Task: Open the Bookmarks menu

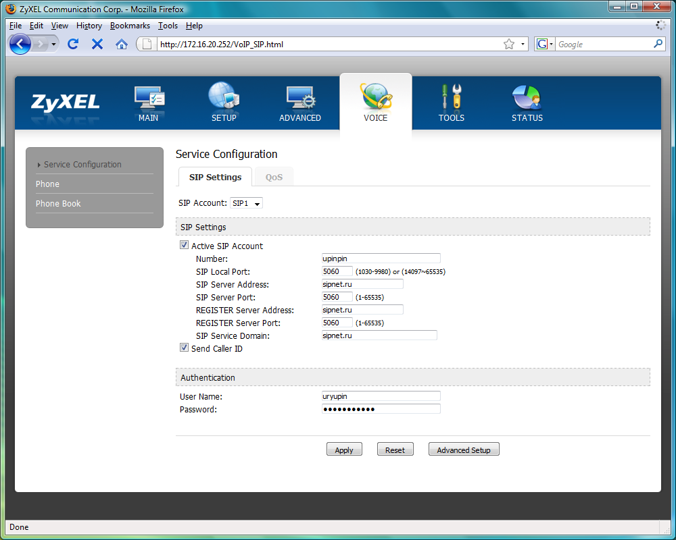Action: pos(130,26)
